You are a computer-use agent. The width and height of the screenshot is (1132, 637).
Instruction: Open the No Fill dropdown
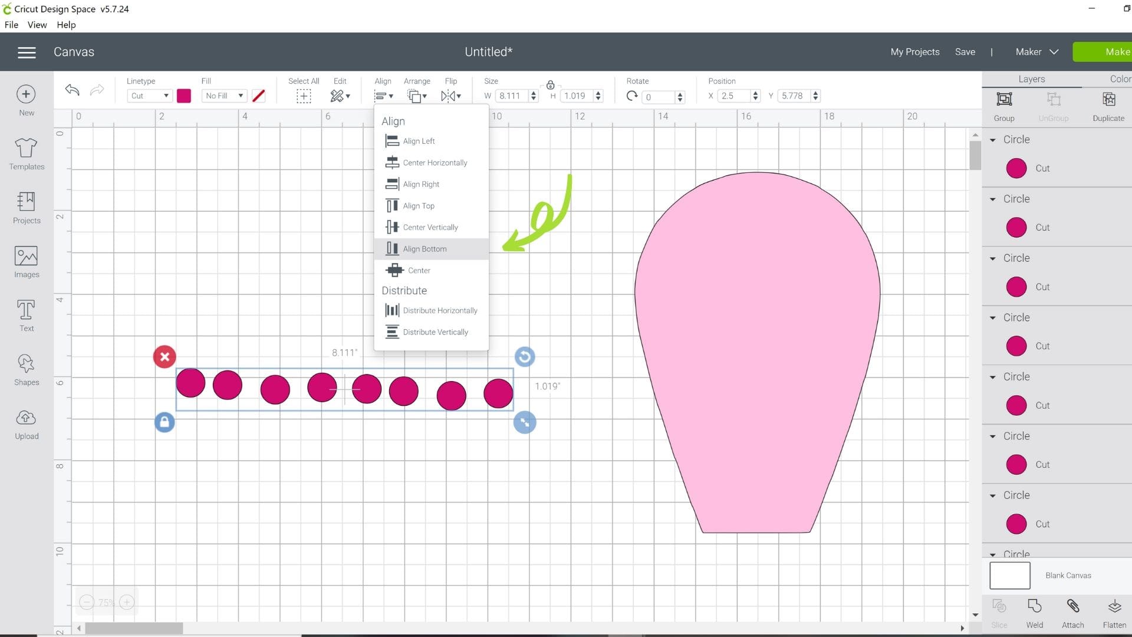[x=224, y=95]
